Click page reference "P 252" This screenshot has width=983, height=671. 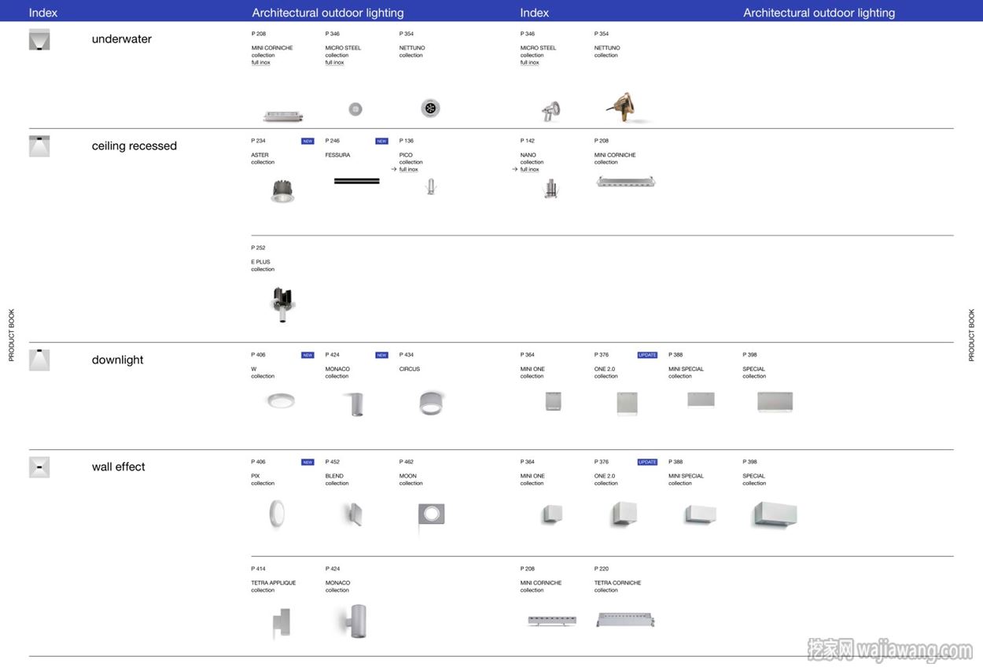click(x=259, y=248)
